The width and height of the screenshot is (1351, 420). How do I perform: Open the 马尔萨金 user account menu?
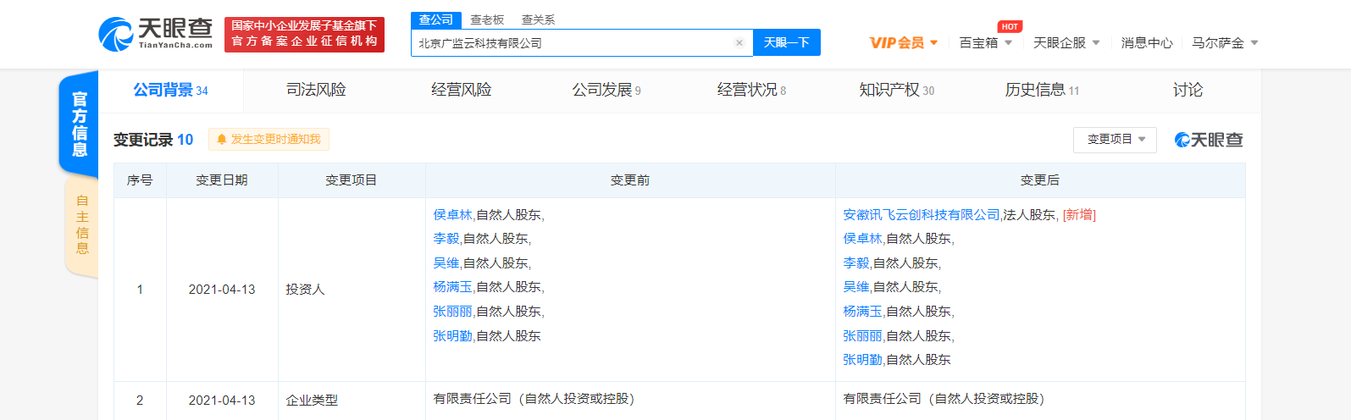coord(1225,42)
